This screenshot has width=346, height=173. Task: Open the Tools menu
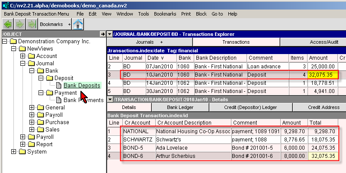144,14
